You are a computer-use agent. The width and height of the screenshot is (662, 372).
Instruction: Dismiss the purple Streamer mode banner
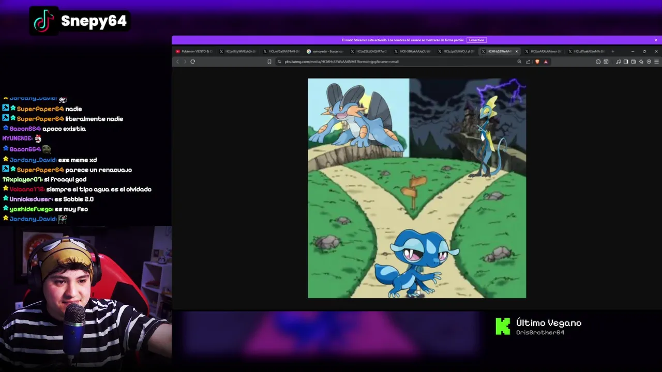coord(656,40)
